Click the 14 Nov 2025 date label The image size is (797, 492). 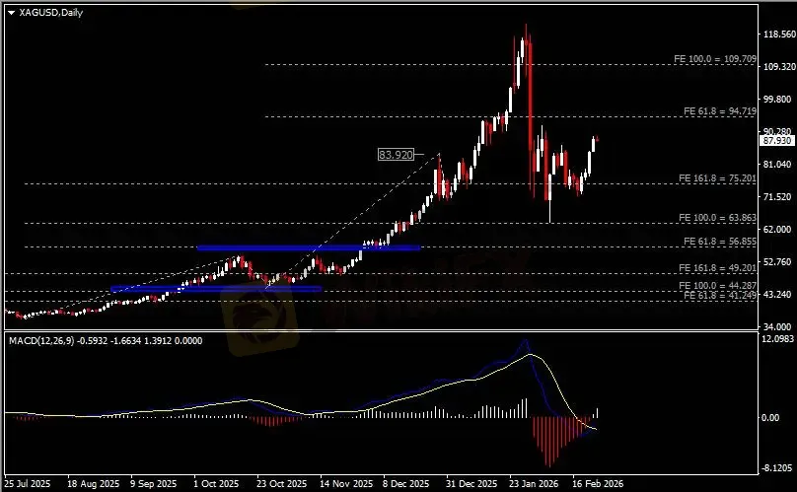[345, 483]
